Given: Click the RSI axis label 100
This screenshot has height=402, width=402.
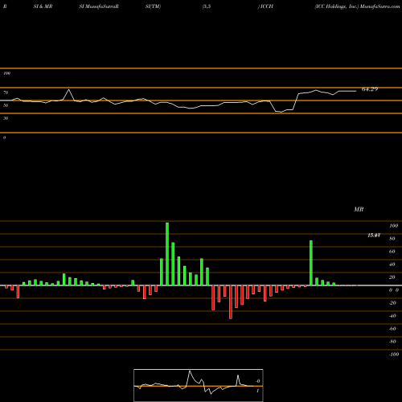Looking at the screenshot, I should pyautogui.click(x=6, y=73).
